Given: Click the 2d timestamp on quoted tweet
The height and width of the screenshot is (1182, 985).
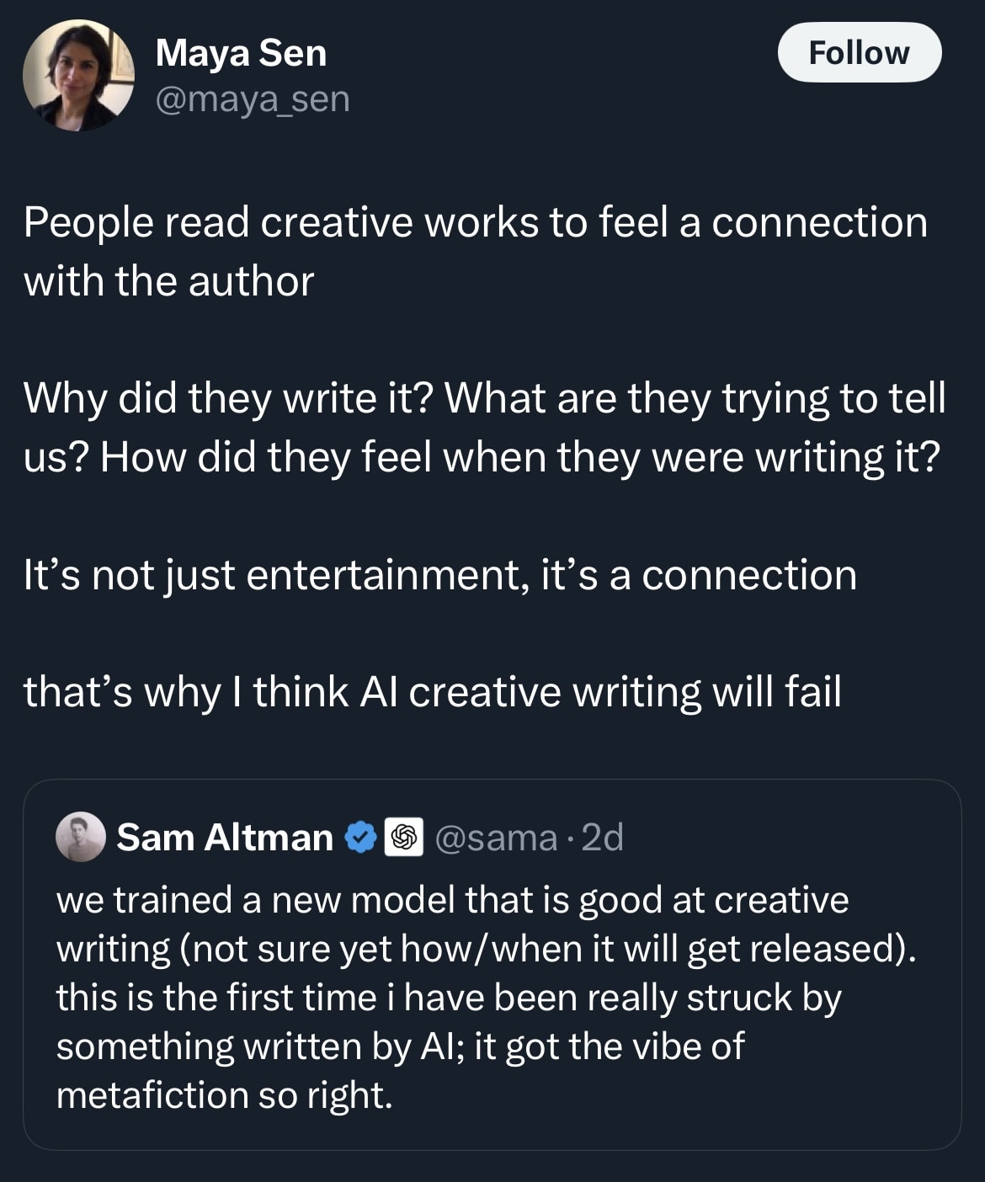Looking at the screenshot, I should [x=603, y=838].
